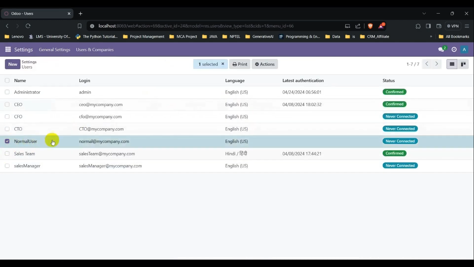Open a new browser tab

pos(81,14)
